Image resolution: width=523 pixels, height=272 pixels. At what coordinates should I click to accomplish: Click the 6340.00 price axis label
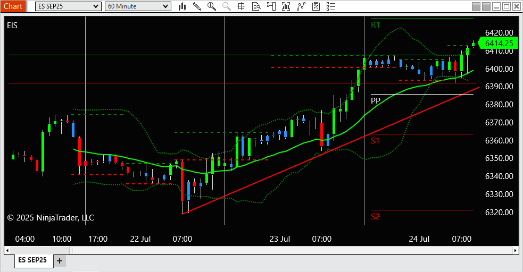(x=499, y=176)
